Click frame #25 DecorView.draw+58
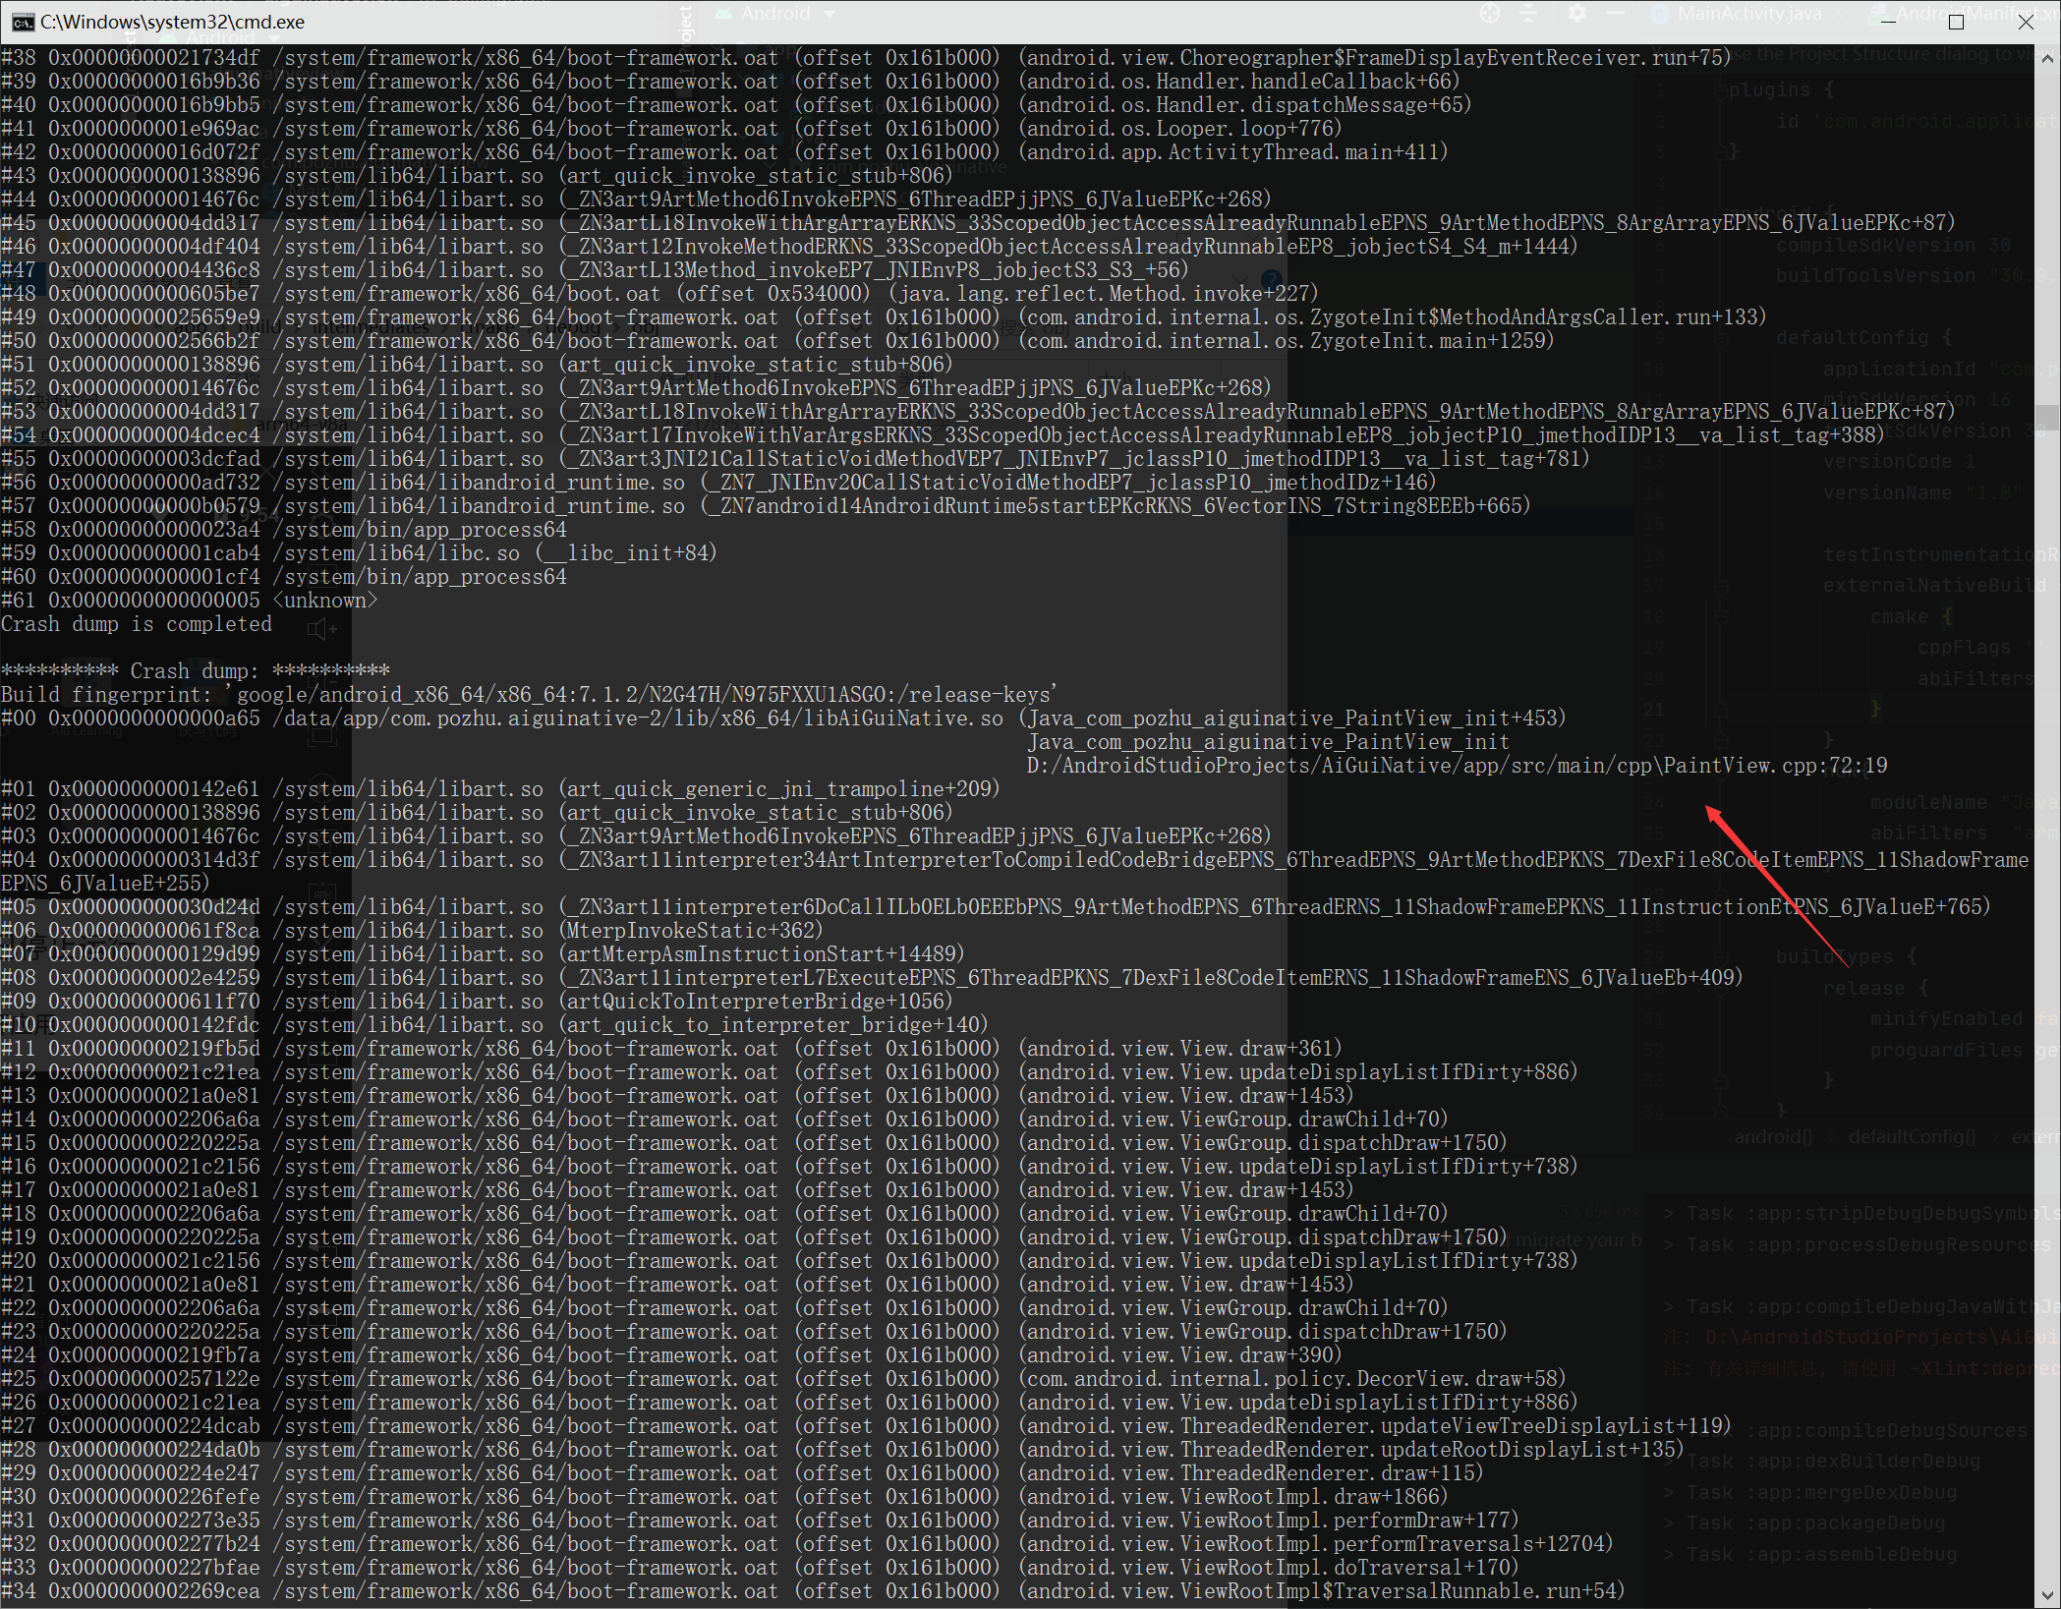Screen dimensions: 2061x1609 783,1379
